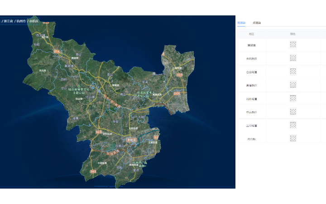Switch to the second tab in right panel
Viewport: 326px width, 204px height.
257,23
